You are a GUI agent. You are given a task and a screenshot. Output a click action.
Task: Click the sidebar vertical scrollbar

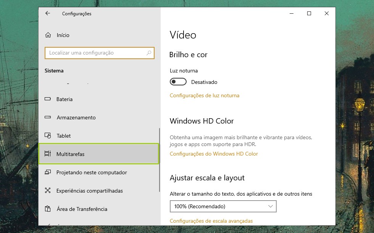point(160,160)
